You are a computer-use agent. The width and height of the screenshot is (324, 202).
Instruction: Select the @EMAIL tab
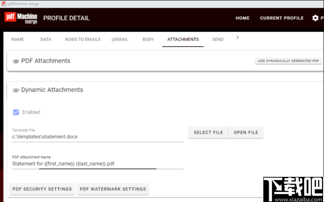pyautogui.click(x=120, y=40)
